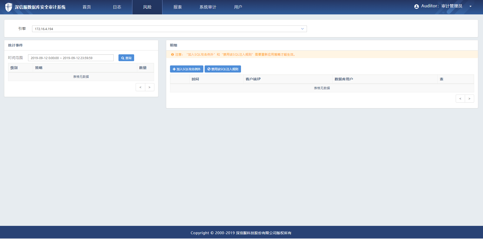Click the Auditor user avatar icon
Viewport: 483px width, 239px height.
416,7
